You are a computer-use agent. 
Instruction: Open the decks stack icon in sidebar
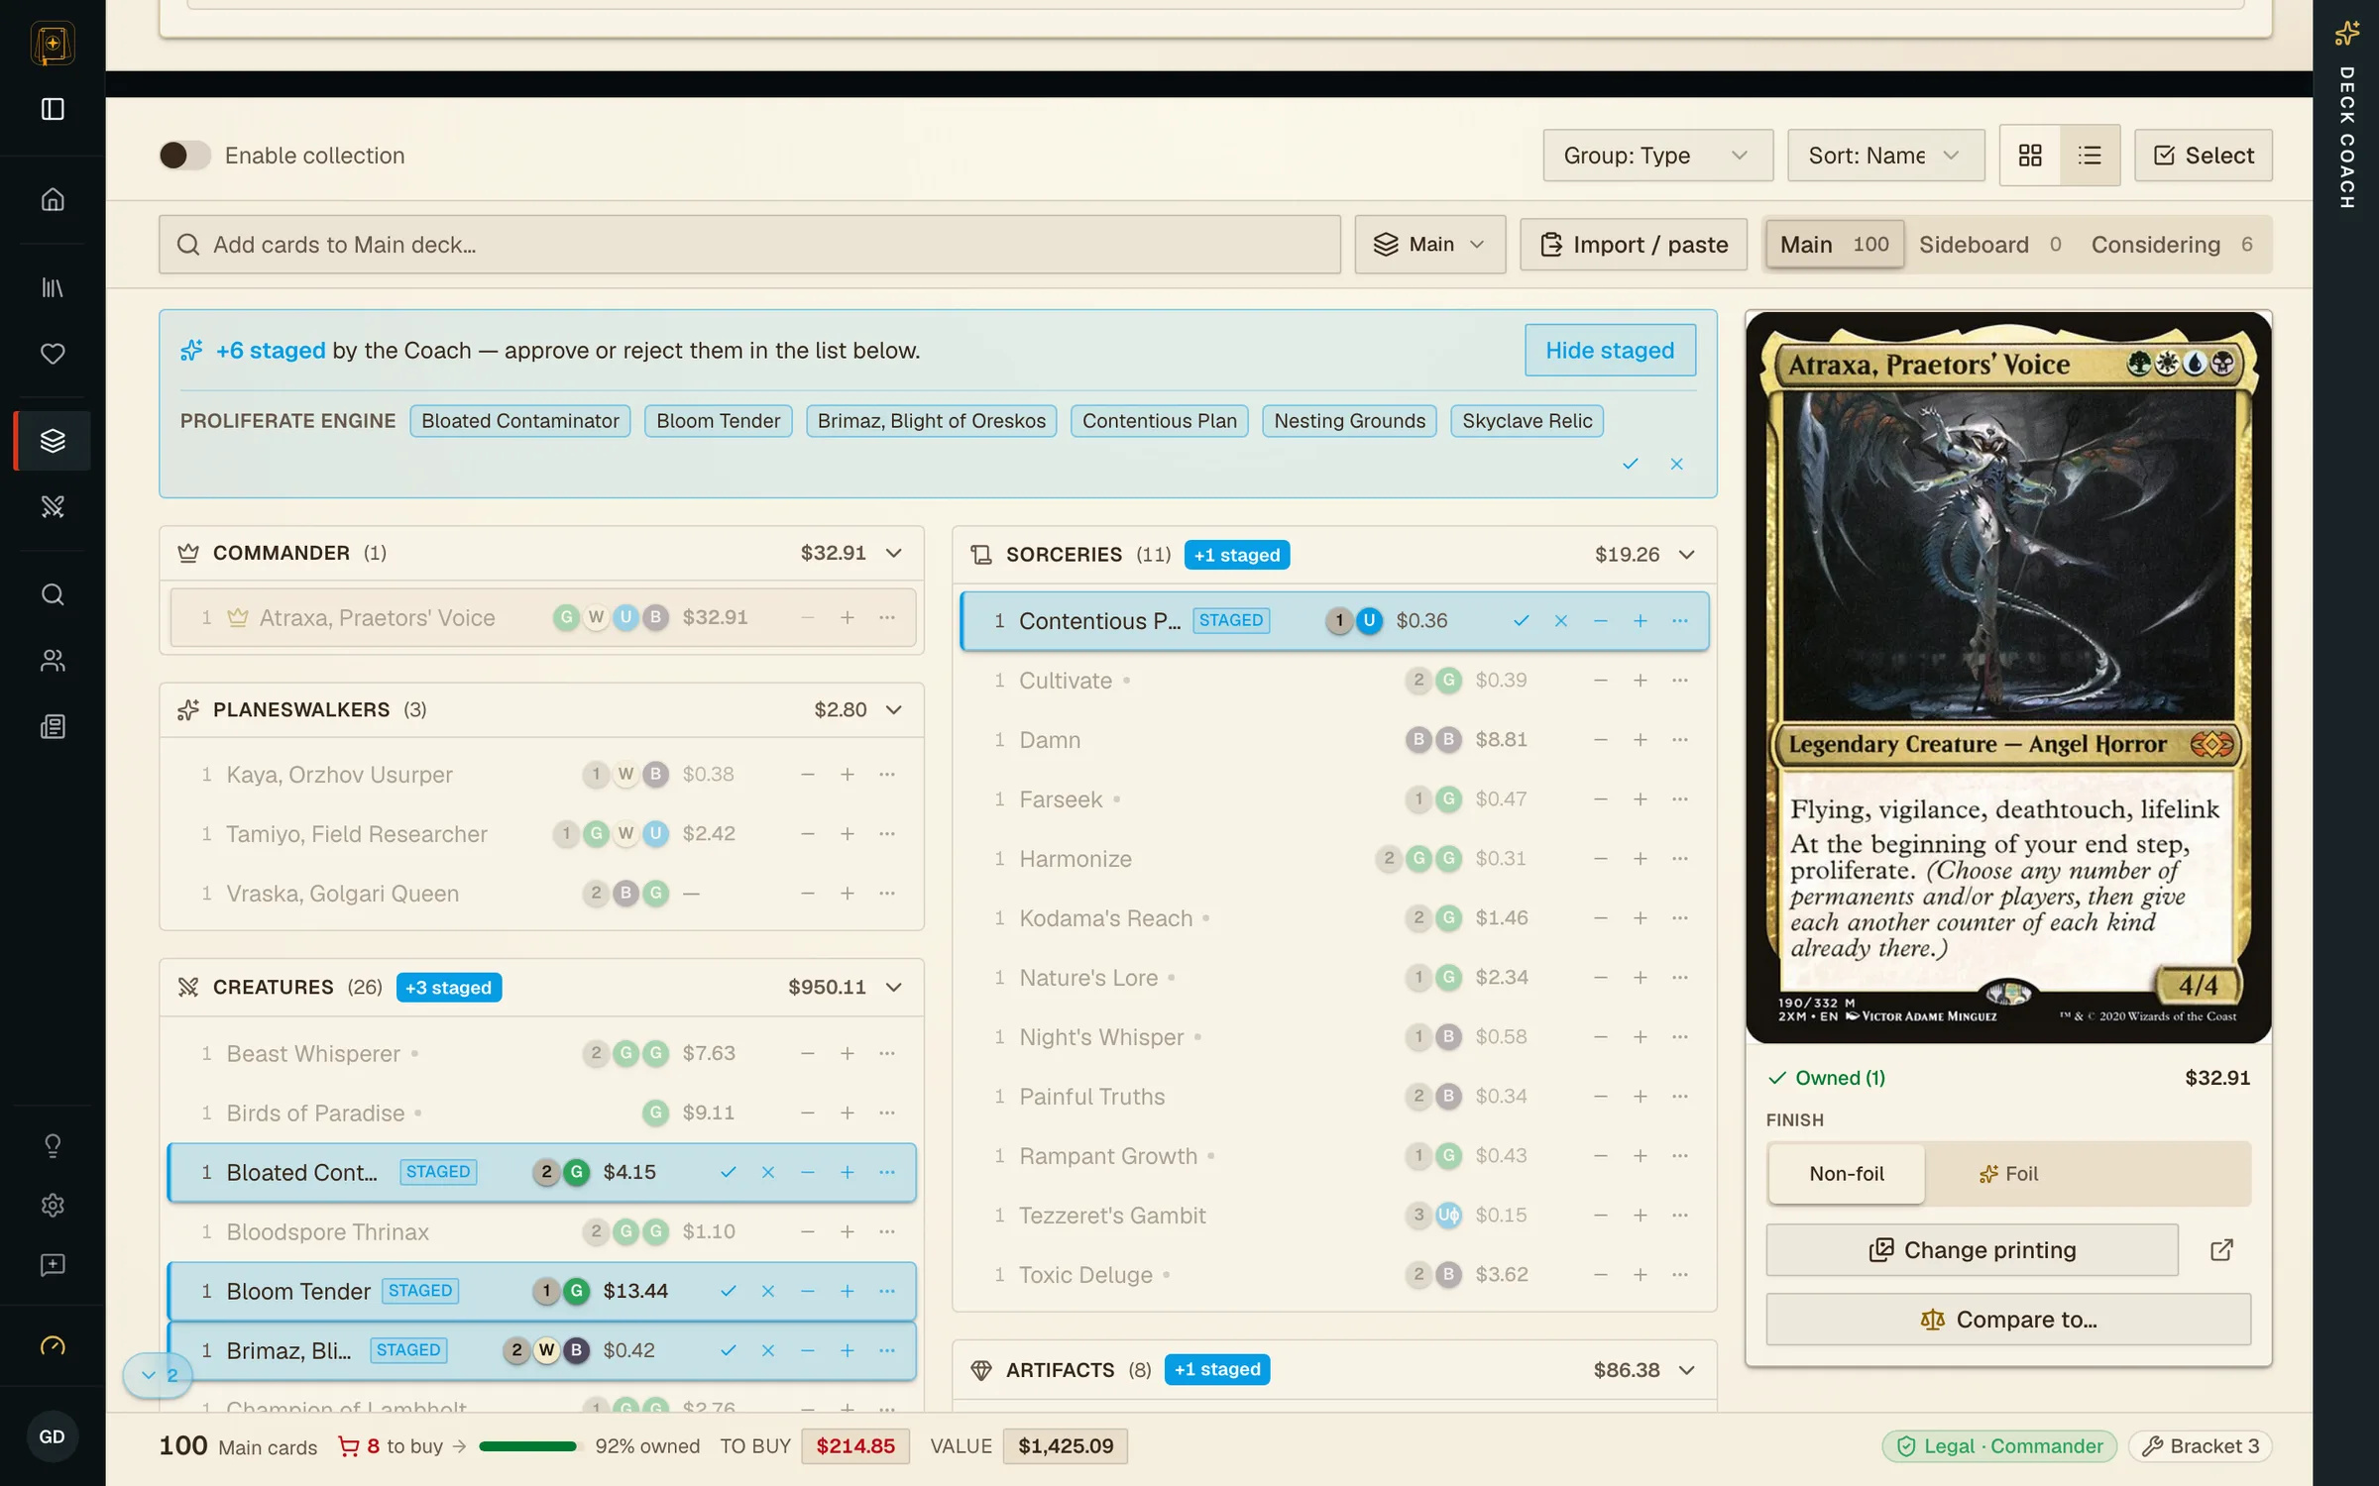click(x=53, y=440)
